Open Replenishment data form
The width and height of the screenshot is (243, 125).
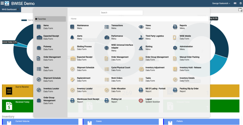pos(80,80)
